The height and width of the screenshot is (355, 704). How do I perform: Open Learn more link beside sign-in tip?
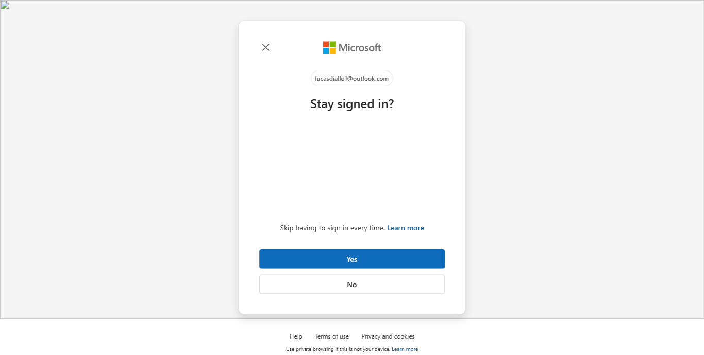[x=406, y=228]
